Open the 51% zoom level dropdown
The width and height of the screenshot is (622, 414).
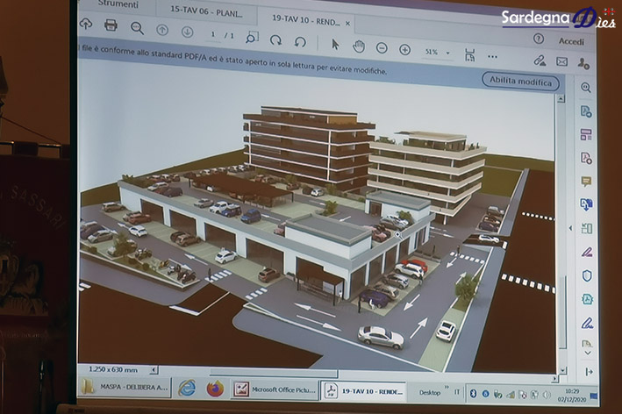(438, 52)
